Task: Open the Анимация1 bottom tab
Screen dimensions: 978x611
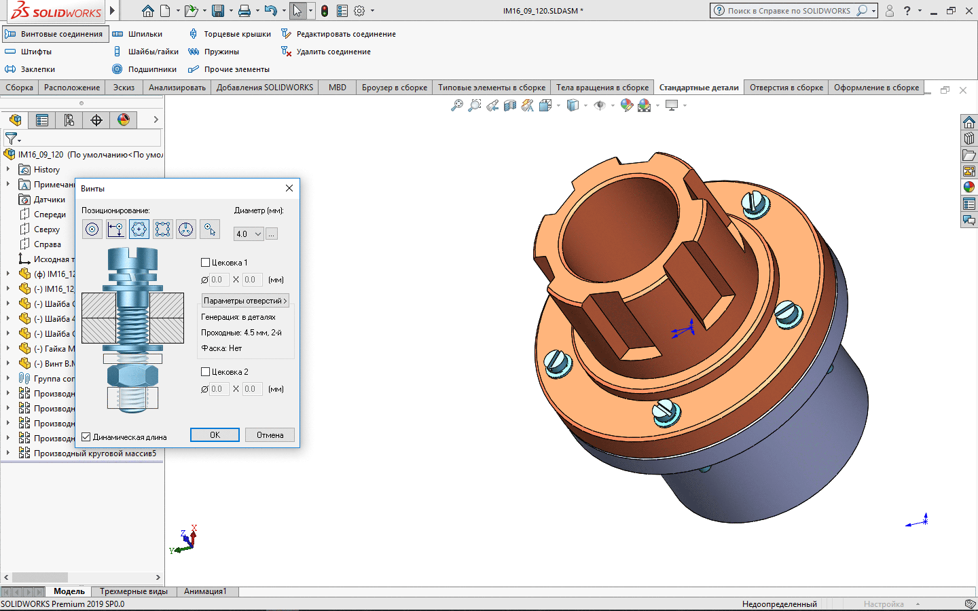Action: (205, 591)
